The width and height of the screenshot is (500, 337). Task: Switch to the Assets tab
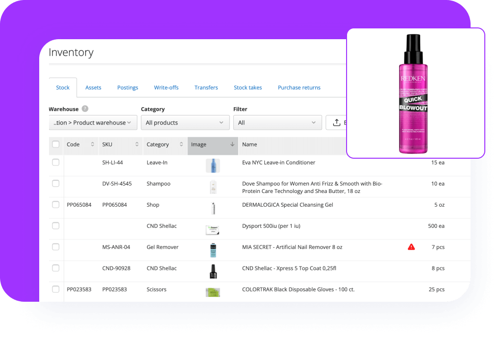point(93,87)
